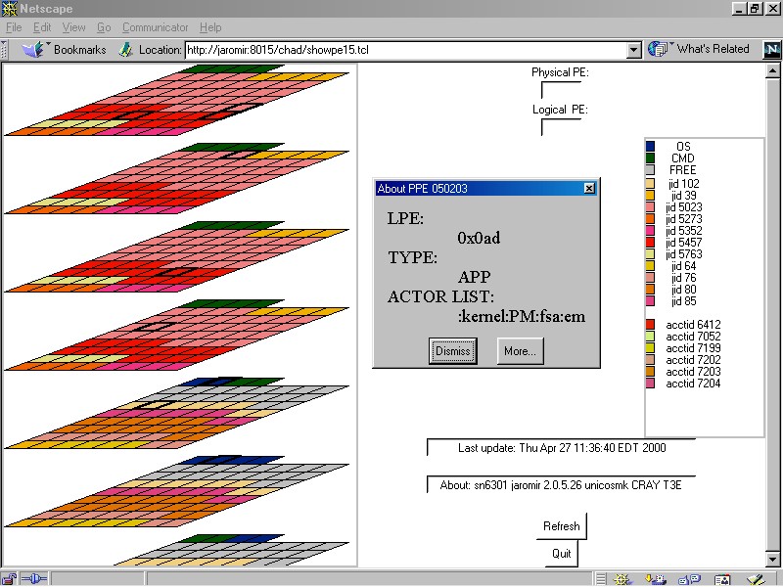Click the 'APP' type value in the dialog
Image resolution: width=783 pixels, height=587 pixels.
coord(474,277)
